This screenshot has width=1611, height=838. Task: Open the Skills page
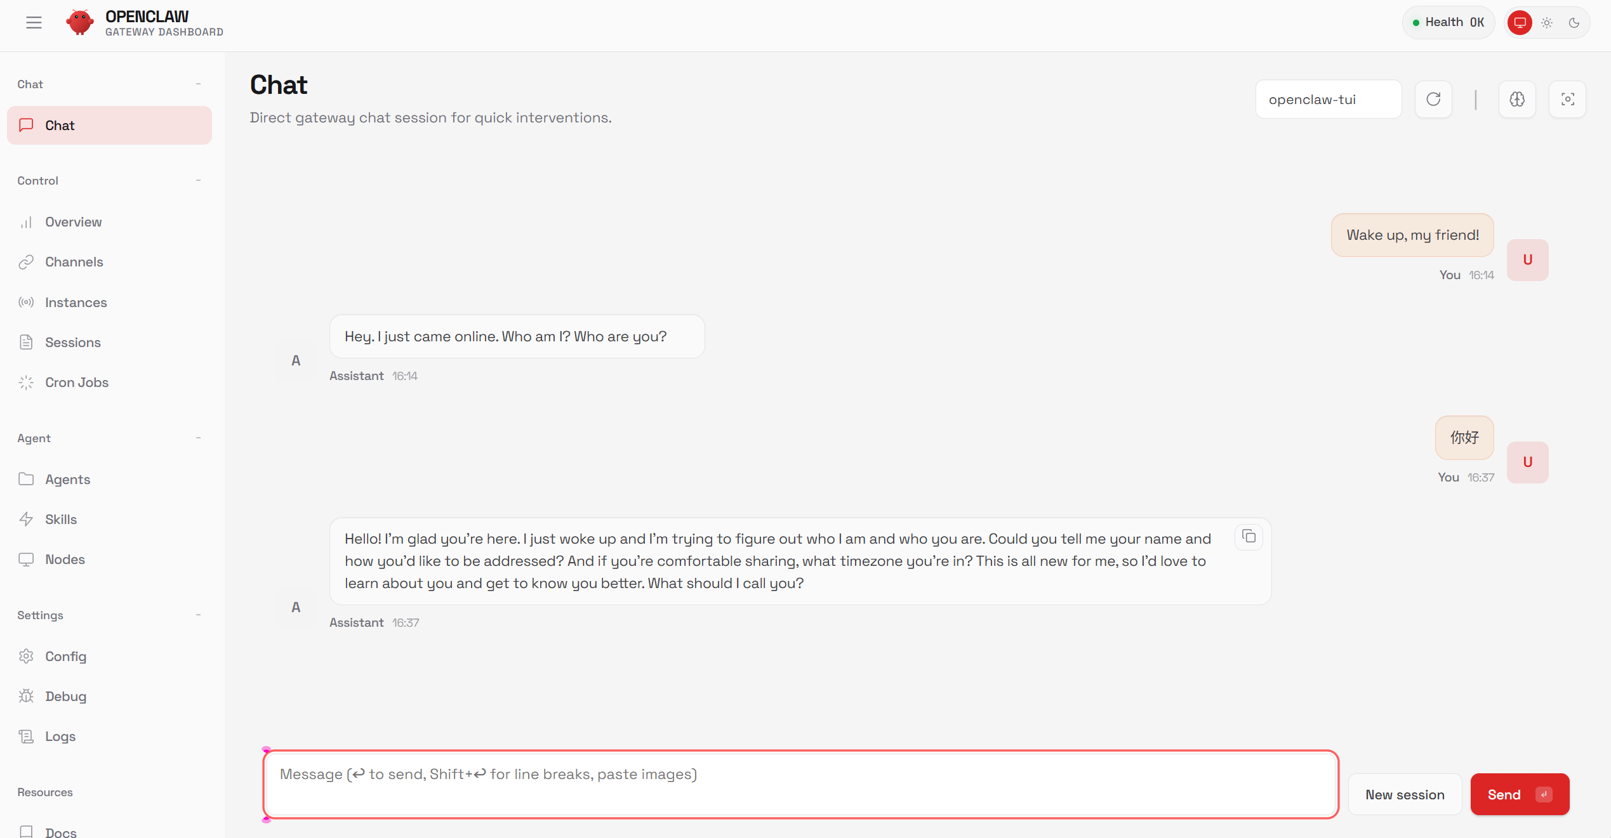pyautogui.click(x=61, y=519)
